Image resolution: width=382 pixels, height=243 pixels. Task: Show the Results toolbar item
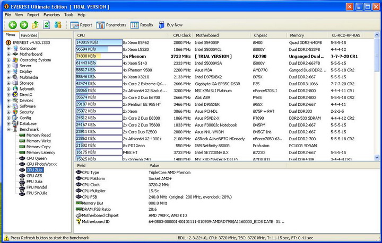click(142, 25)
